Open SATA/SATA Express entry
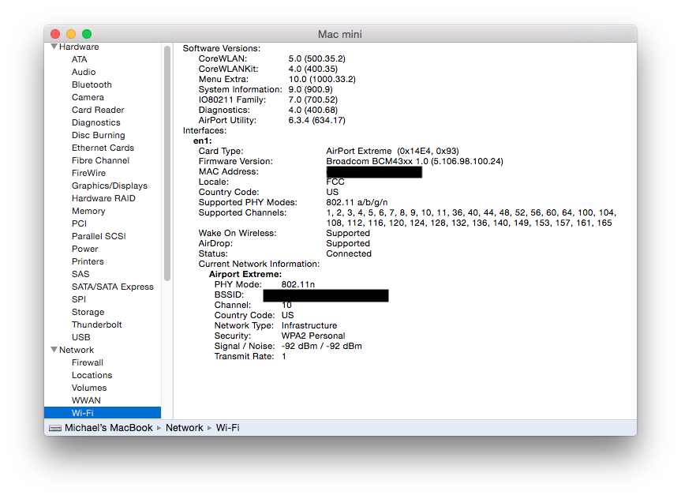Screen dimensions: 681x499 (113, 287)
